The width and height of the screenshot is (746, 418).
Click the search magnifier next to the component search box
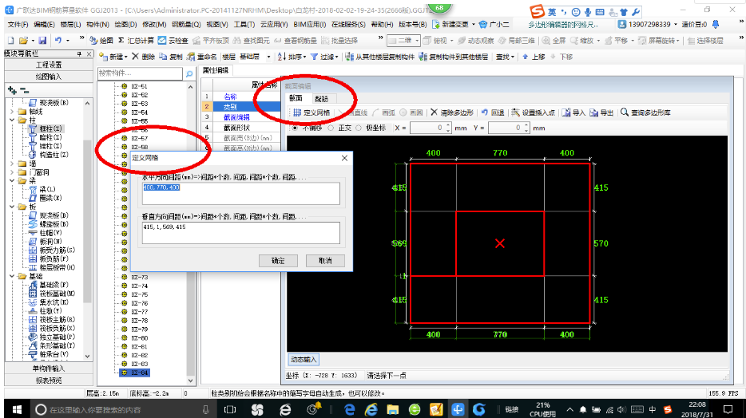tap(188, 73)
